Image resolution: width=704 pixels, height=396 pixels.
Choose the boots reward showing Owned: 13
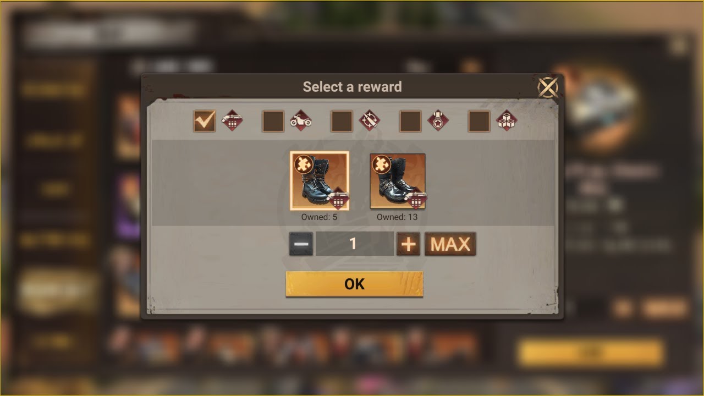398,181
